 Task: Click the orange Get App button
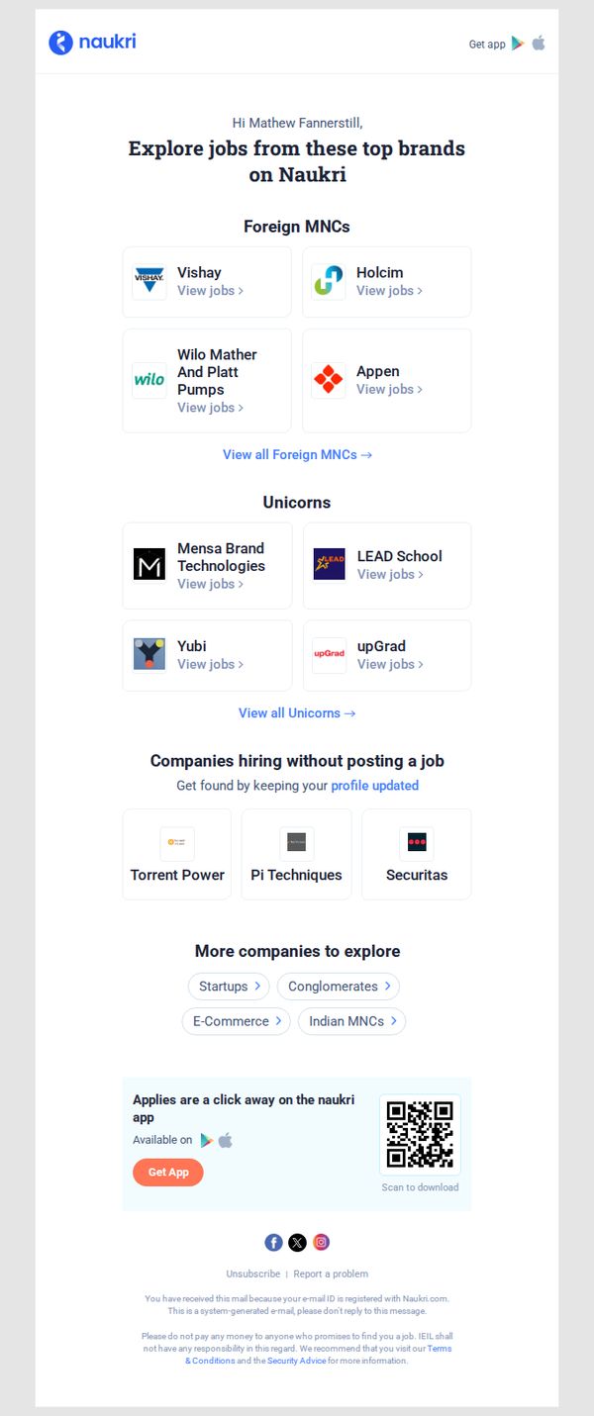pos(168,1173)
